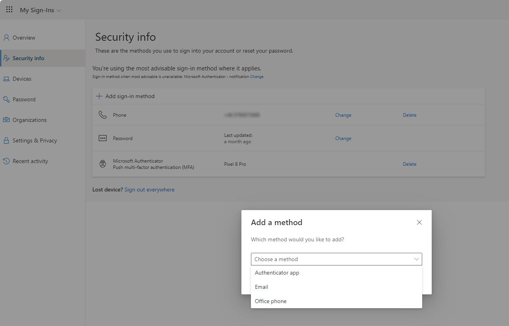Go to Security info in sidebar
Viewport: 509px width, 326px height.
click(x=28, y=58)
